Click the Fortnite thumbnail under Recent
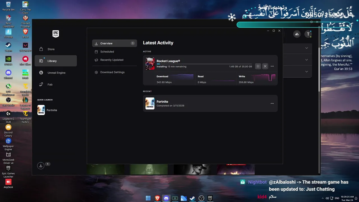The height and width of the screenshot is (202, 359). [x=150, y=103]
